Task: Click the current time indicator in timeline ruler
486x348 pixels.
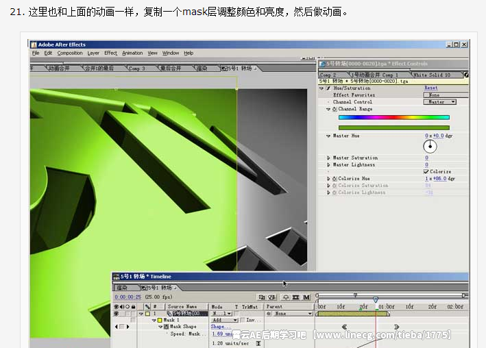Action: click(x=376, y=299)
